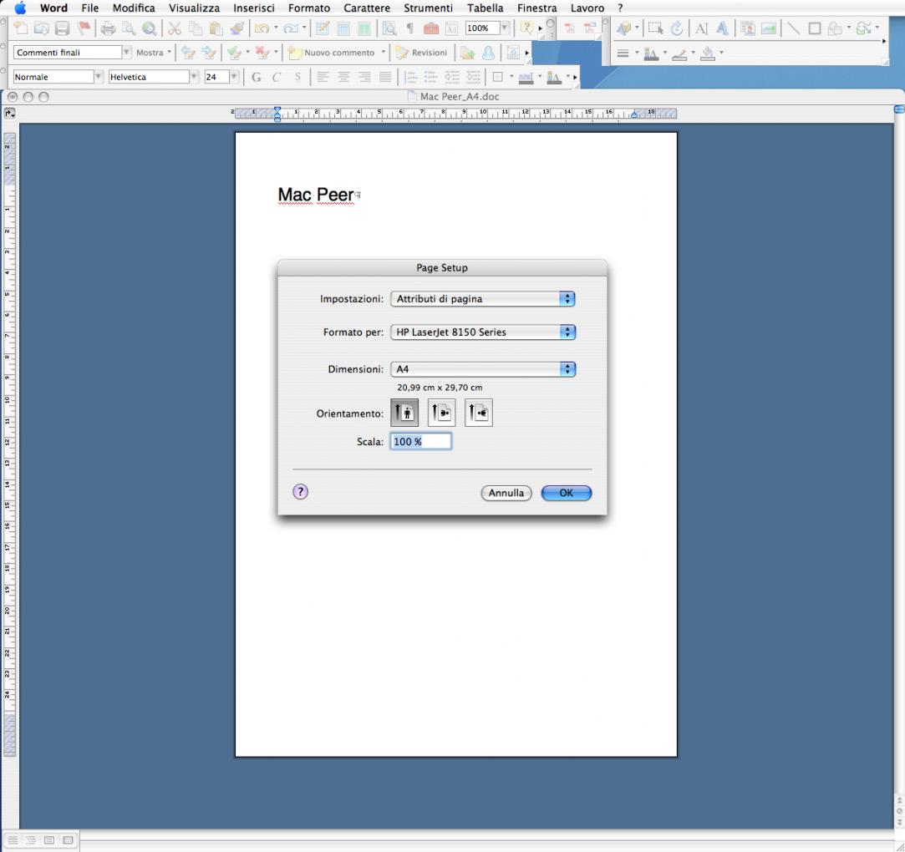
Task: Click the Print Preview icon
Action: click(129, 28)
